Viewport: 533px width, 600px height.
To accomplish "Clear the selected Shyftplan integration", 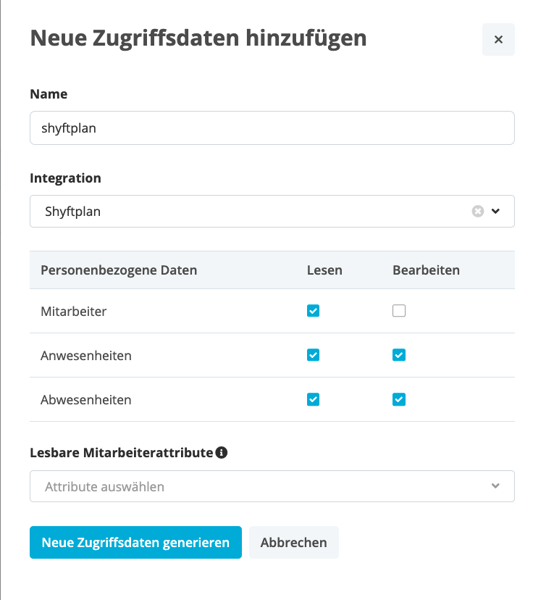I will click(x=477, y=211).
